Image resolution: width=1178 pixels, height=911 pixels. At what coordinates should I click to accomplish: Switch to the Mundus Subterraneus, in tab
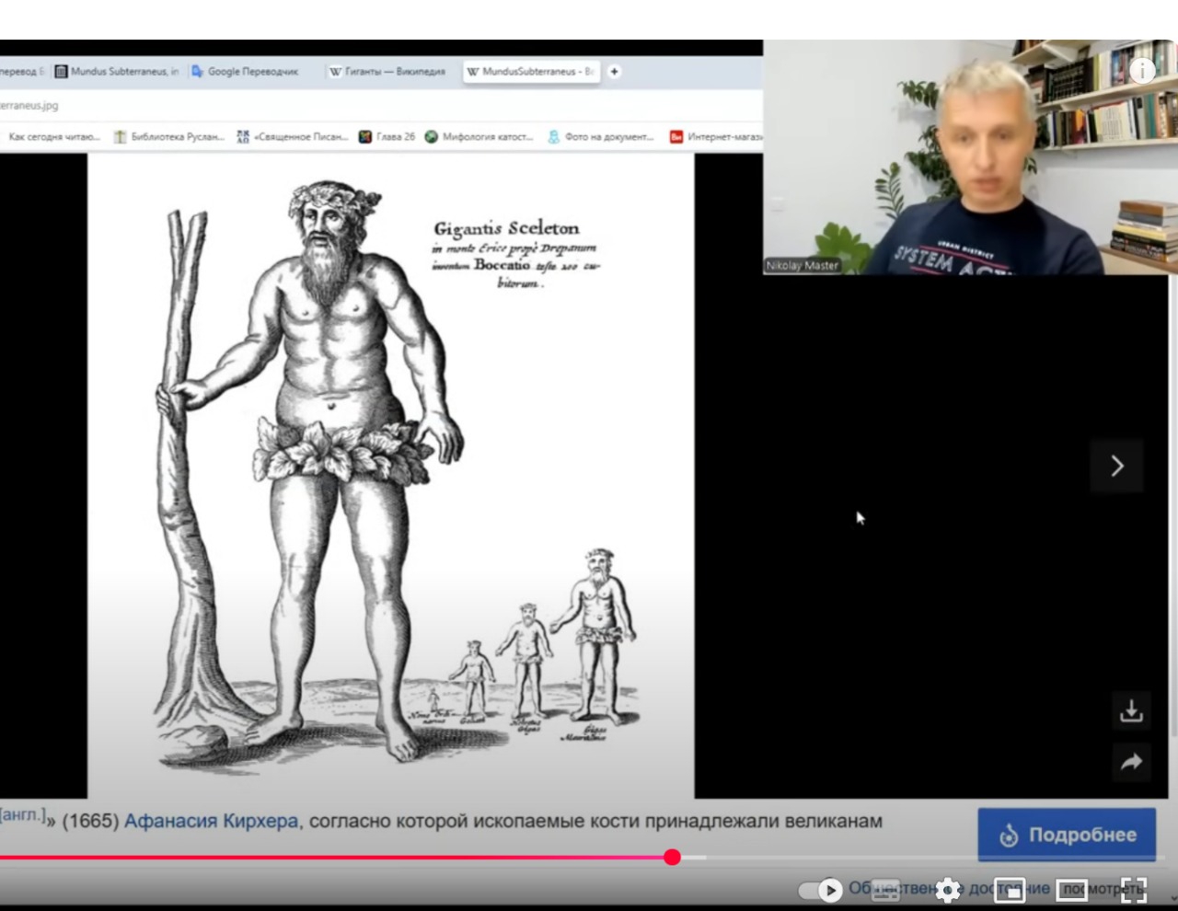pyautogui.click(x=117, y=72)
